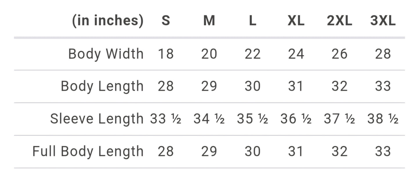Select the 3XL size column header
This screenshot has width=419, height=172.
coord(383,21)
